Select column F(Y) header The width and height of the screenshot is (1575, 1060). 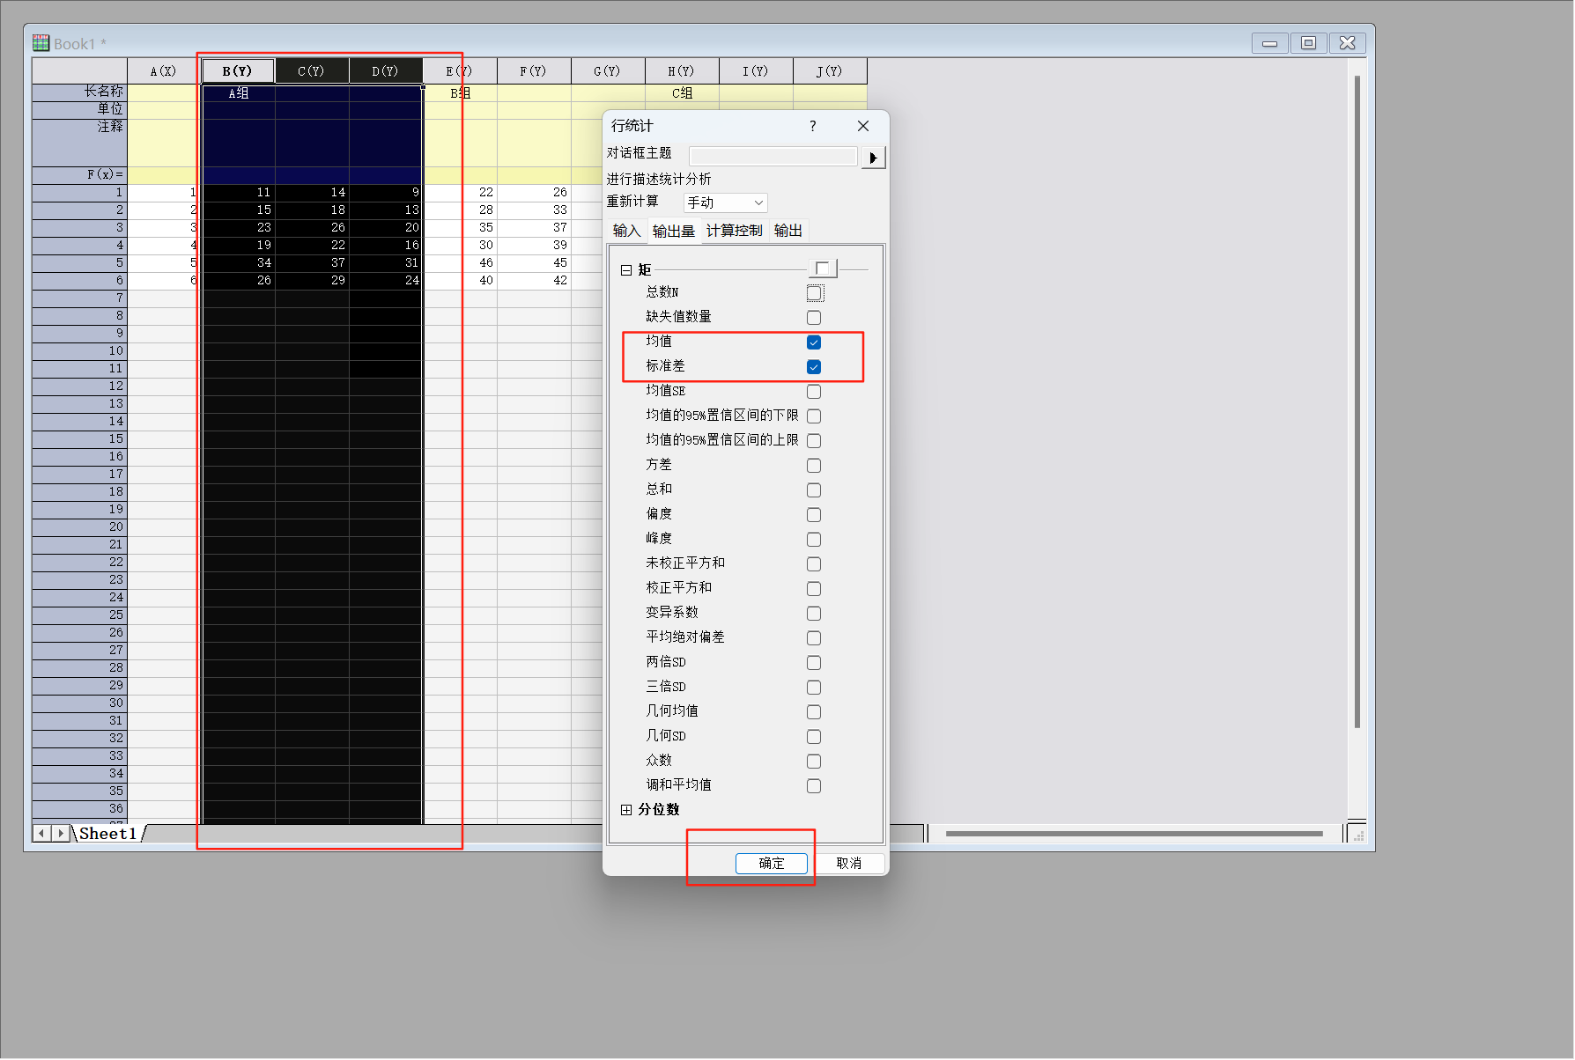coord(534,71)
